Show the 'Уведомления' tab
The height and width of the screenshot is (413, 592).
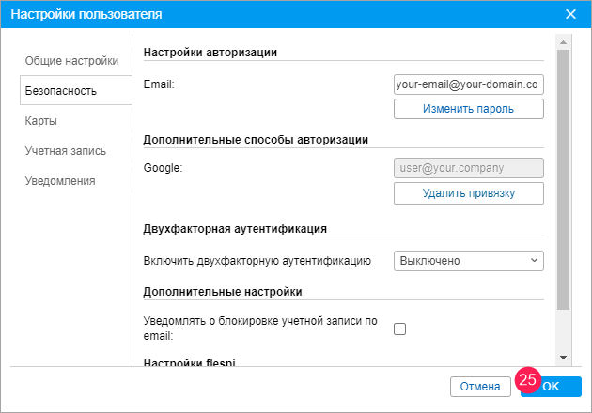click(60, 181)
